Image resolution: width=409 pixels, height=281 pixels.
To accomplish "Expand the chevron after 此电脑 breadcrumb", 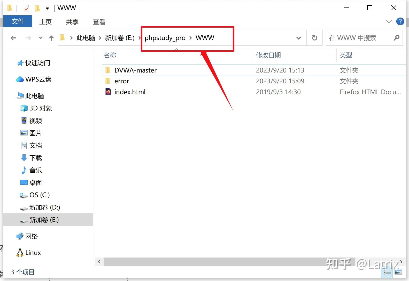I will pos(100,38).
